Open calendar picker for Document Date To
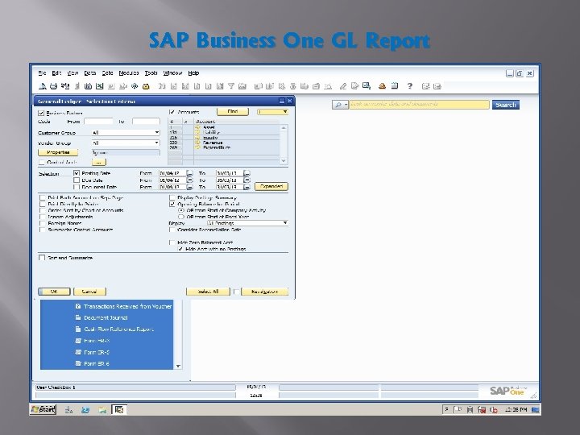This screenshot has width=580, height=435. [x=246, y=187]
